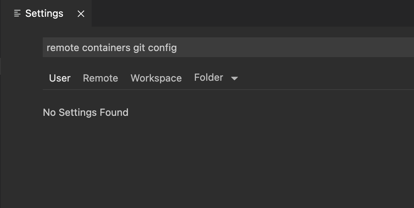Place cursor after 'config' in search field
Viewport: 414px width, 208px height.
(178, 48)
